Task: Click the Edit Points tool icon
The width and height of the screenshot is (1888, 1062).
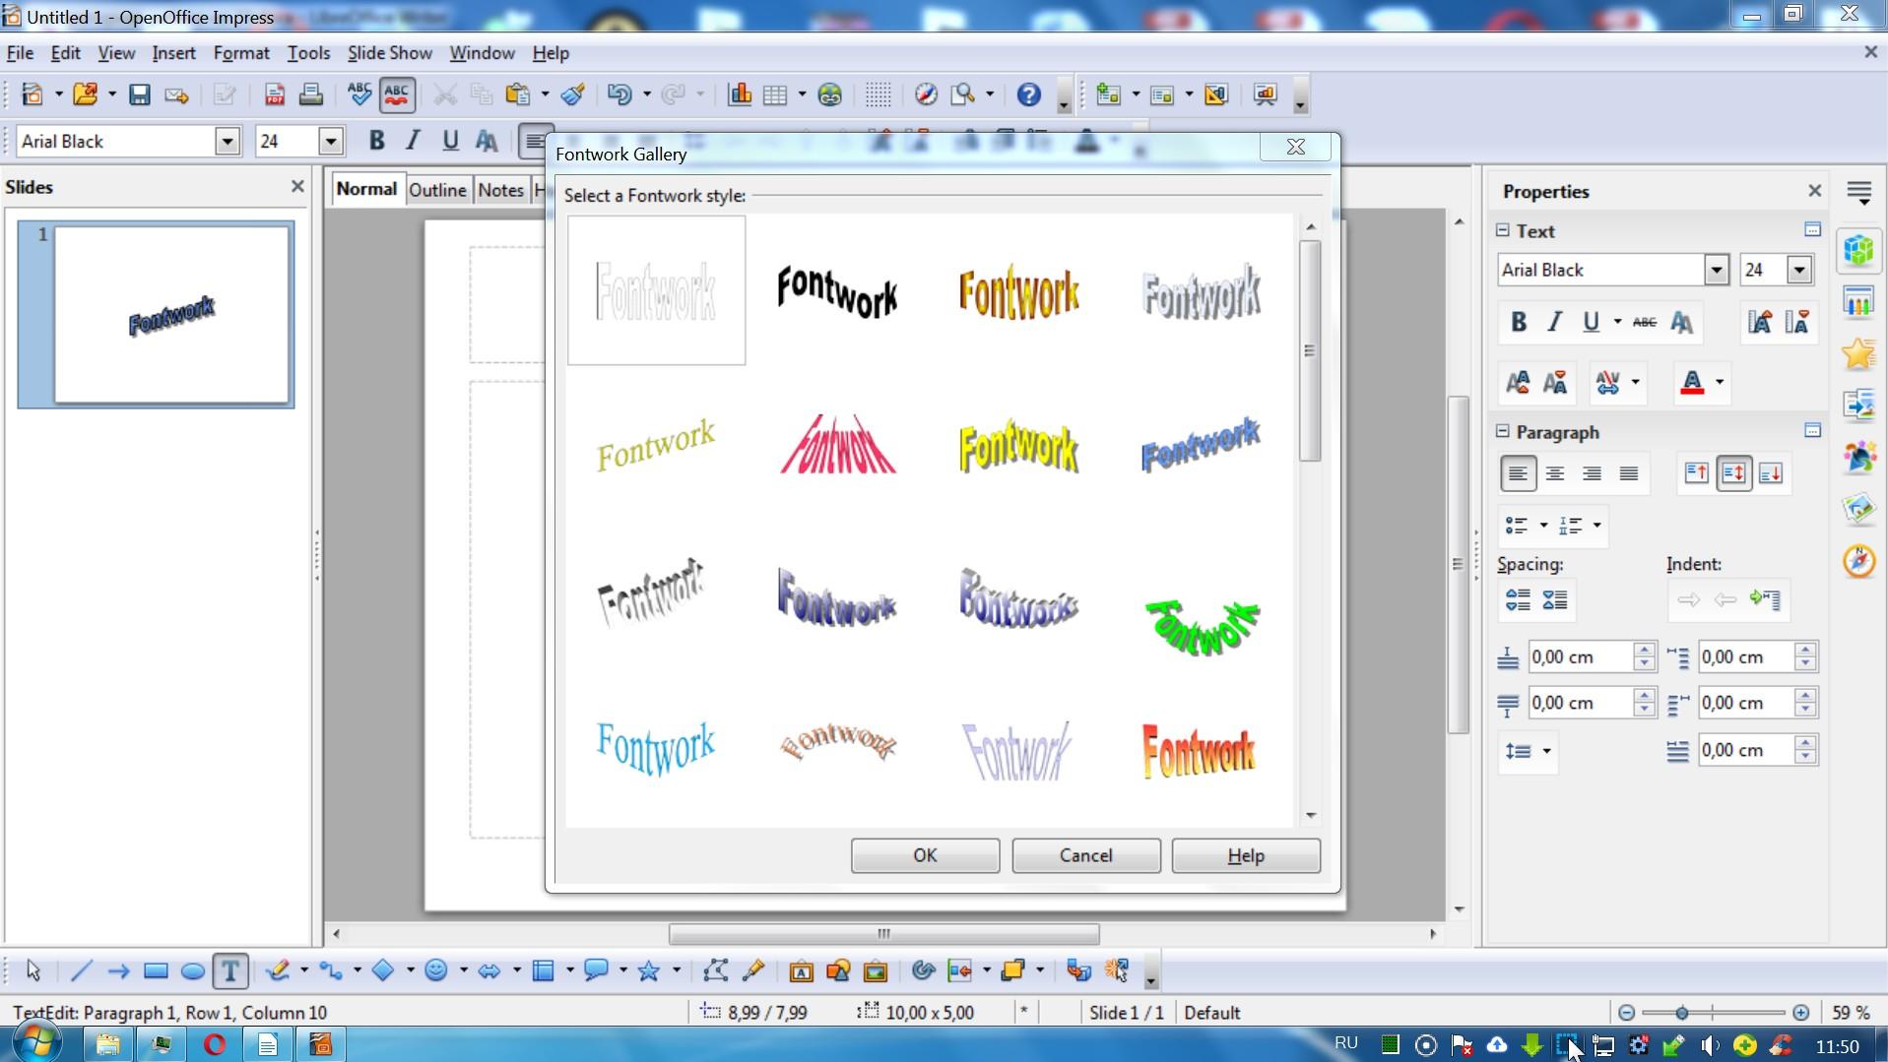Action: point(716,971)
